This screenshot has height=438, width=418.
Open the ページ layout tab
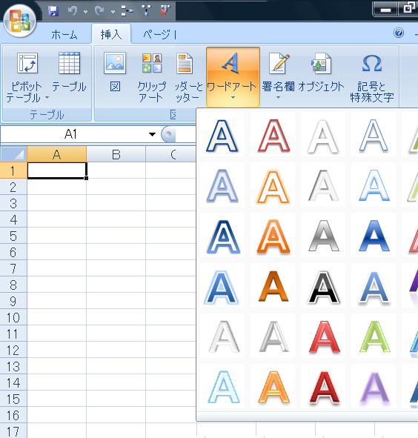159,35
